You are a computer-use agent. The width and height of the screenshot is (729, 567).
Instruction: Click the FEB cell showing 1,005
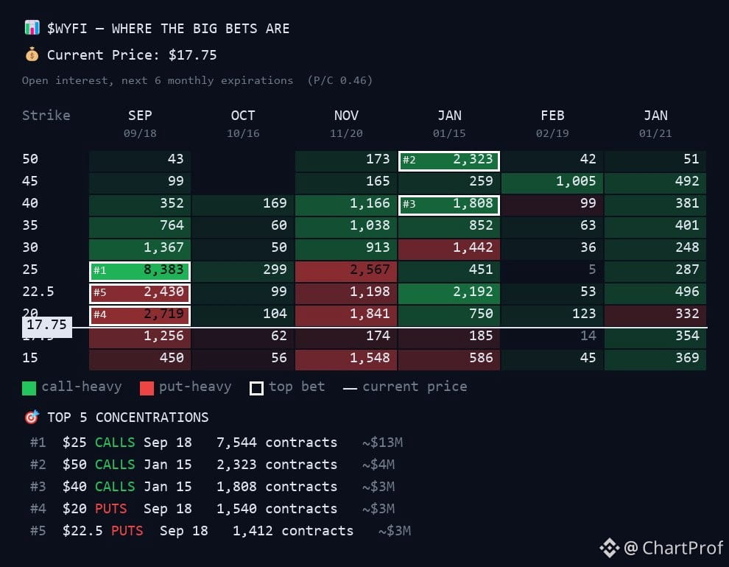tap(552, 182)
